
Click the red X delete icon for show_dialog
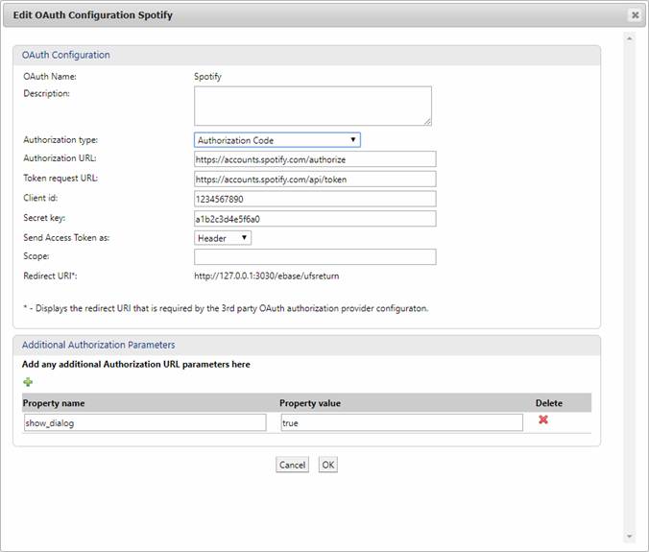tap(543, 420)
